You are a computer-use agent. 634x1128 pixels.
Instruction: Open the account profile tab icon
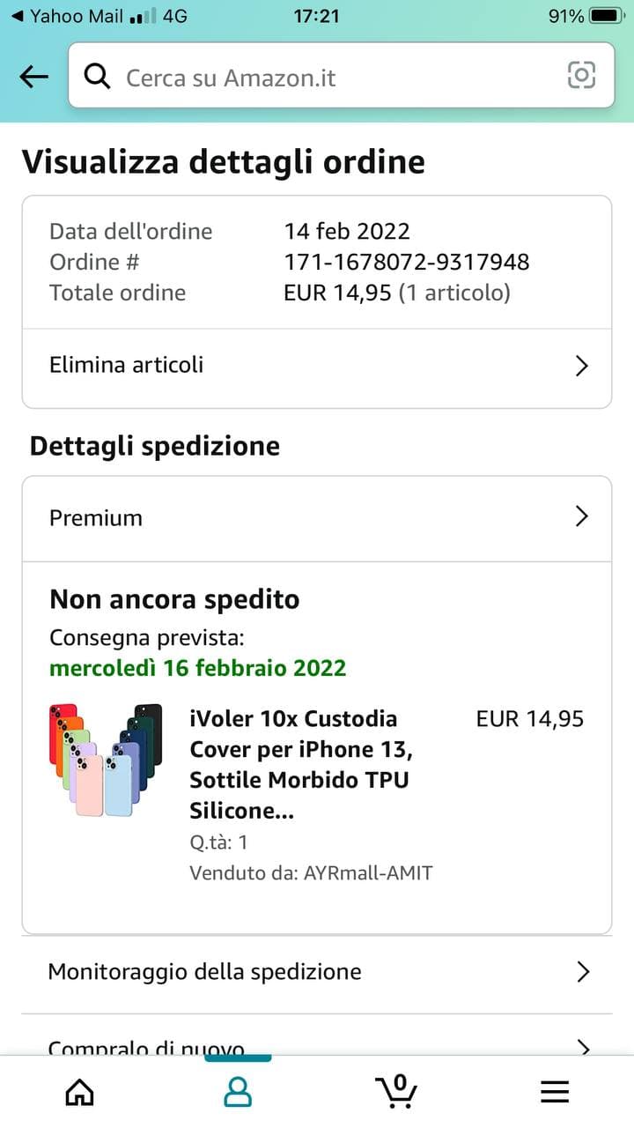[238, 1091]
